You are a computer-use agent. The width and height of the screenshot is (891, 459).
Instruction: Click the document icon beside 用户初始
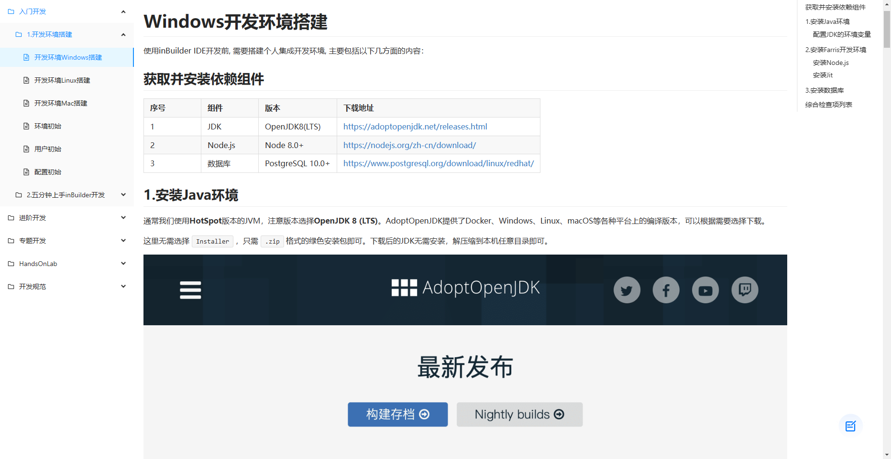pos(26,149)
